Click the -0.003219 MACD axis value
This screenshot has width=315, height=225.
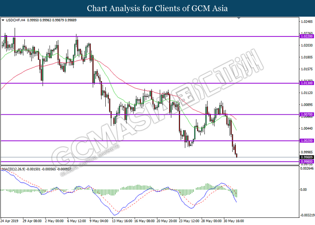pyautogui.click(x=307, y=215)
